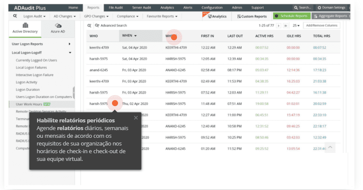Select Local Logon Failures report
The height and width of the screenshot is (190, 363).
(x=31, y=68)
